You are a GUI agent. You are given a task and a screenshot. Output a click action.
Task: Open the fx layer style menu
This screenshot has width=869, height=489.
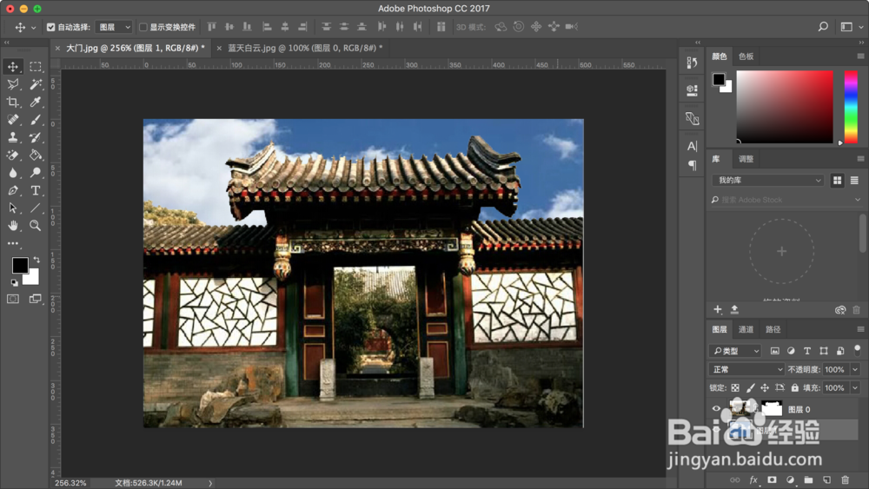[x=753, y=479]
